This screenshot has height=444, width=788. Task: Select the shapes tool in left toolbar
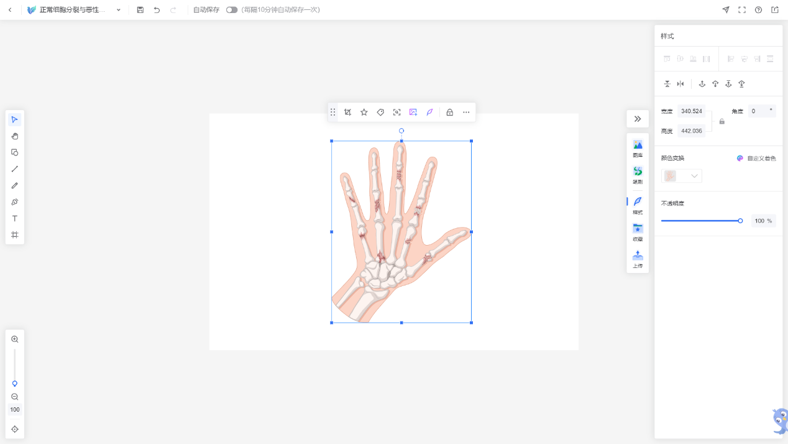(x=15, y=152)
